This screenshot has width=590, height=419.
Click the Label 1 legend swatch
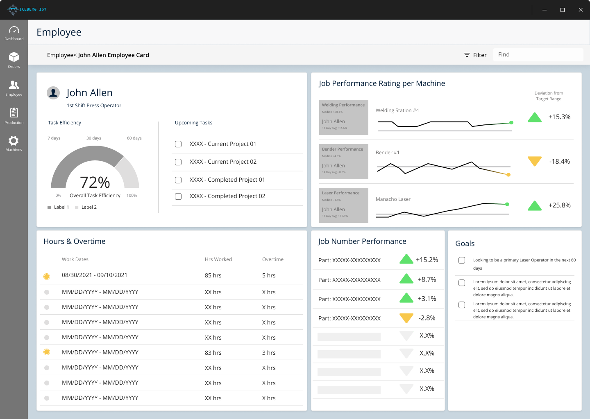(x=49, y=207)
